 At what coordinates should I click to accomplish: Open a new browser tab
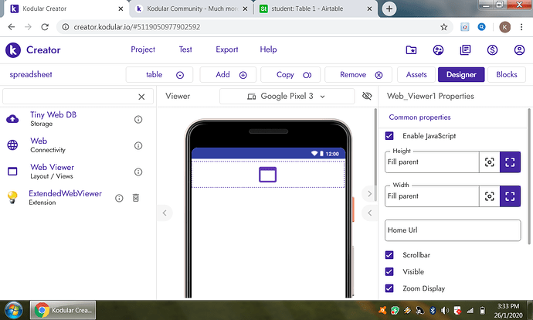click(389, 9)
